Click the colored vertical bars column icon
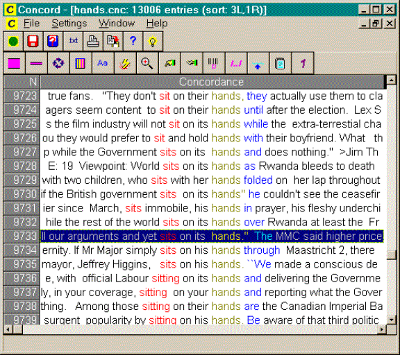The image size is (400, 355). 81,63
